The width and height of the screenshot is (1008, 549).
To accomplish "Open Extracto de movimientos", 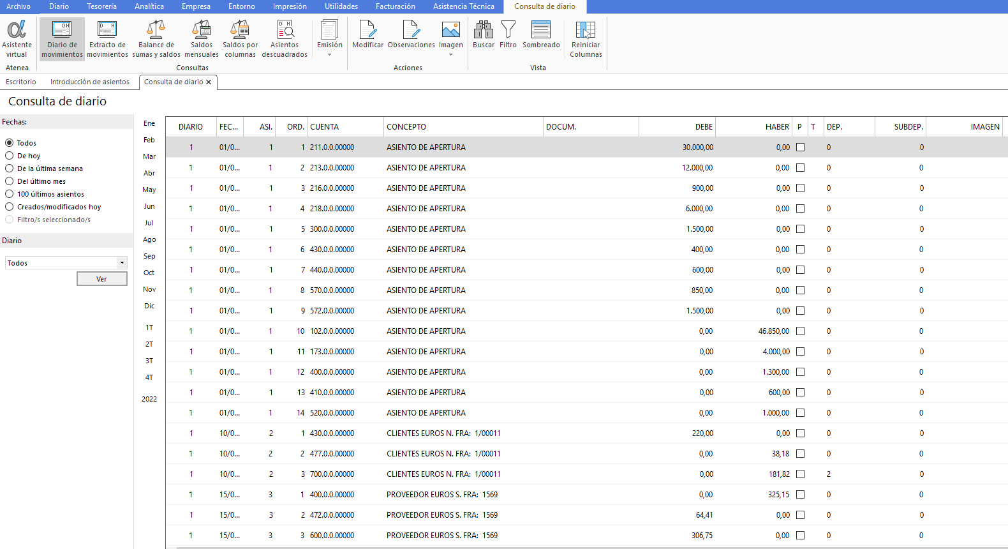I will click(x=107, y=39).
